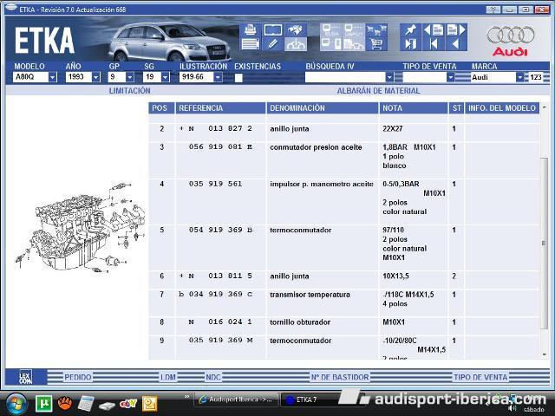Image resolution: width=555 pixels, height=416 pixels.
Task: Select row 'transmisor temperatura'
Action: [x=344, y=302]
